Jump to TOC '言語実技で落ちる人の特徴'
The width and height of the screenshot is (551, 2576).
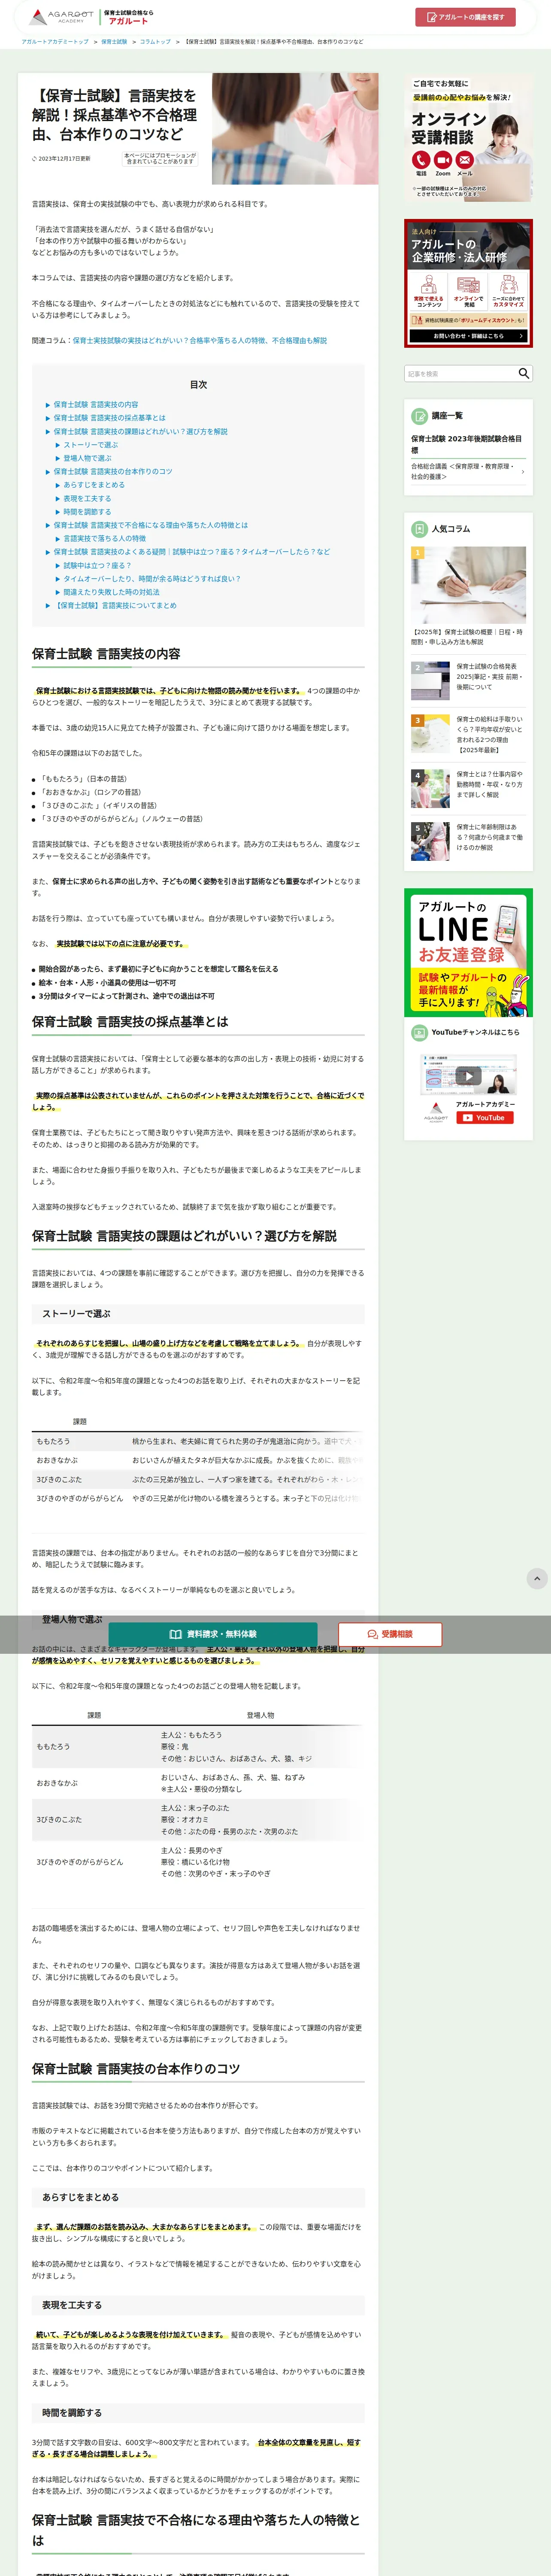click(x=105, y=538)
